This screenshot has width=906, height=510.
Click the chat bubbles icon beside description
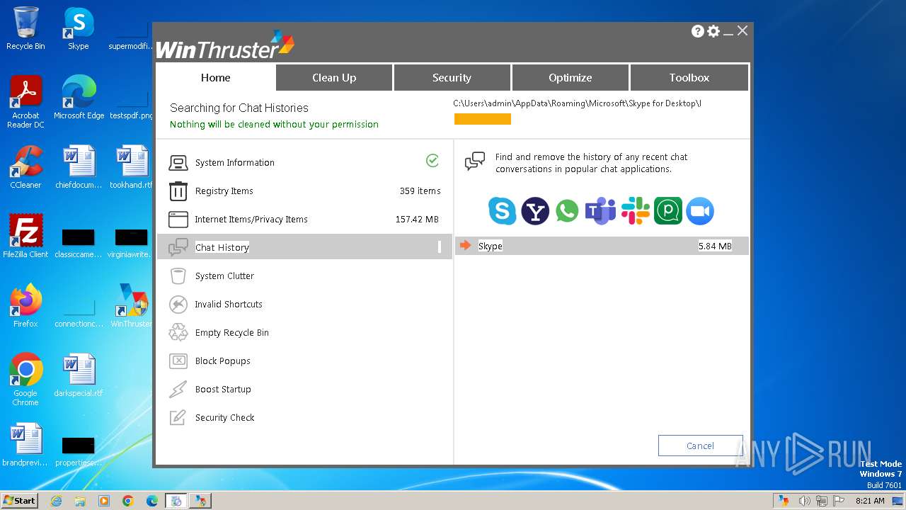coord(475,161)
